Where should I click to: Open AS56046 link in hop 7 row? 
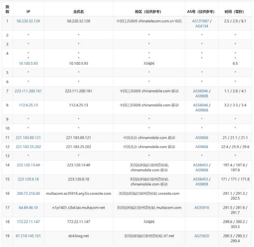pos(201,91)
